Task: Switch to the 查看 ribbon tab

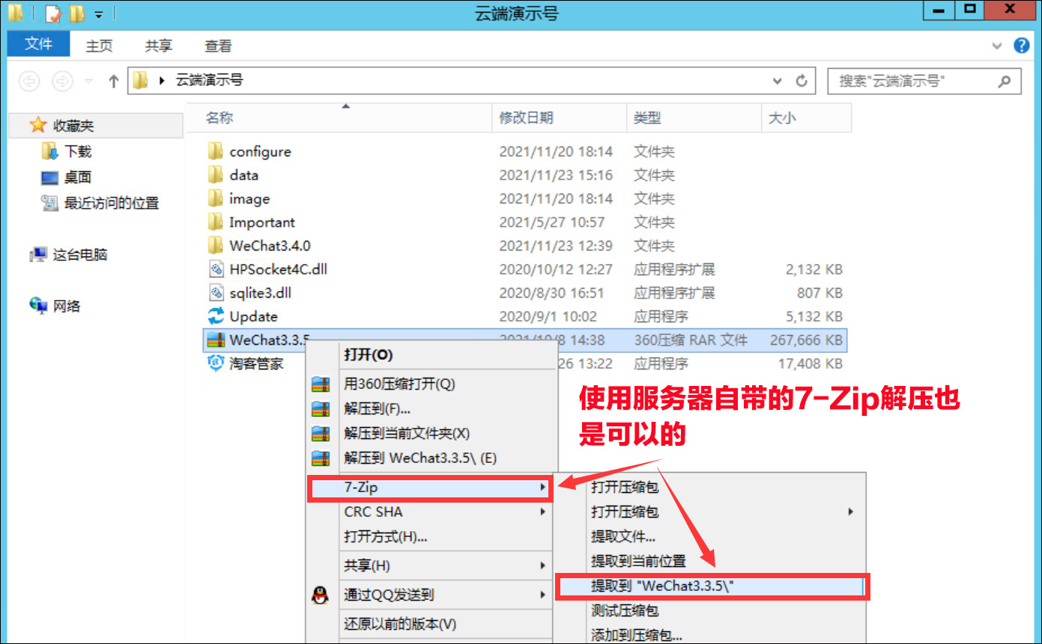Action: tap(219, 46)
